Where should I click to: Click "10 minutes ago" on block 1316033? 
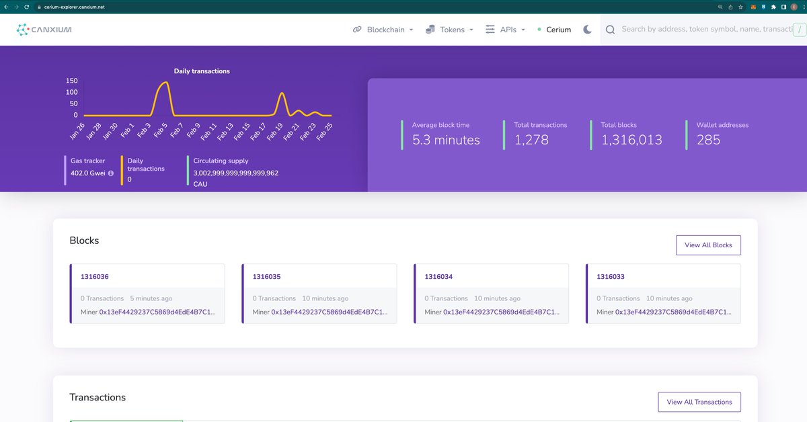point(669,298)
